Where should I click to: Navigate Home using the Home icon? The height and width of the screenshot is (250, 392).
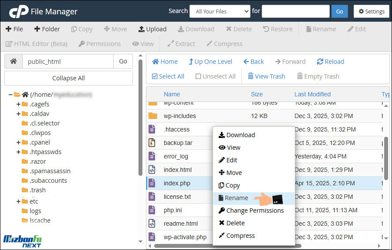(165, 61)
